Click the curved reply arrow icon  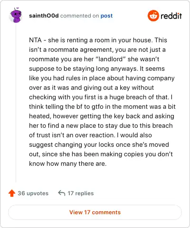click(x=62, y=193)
